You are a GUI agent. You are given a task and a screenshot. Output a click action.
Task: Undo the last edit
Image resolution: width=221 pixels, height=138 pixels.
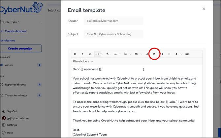pos(162,54)
